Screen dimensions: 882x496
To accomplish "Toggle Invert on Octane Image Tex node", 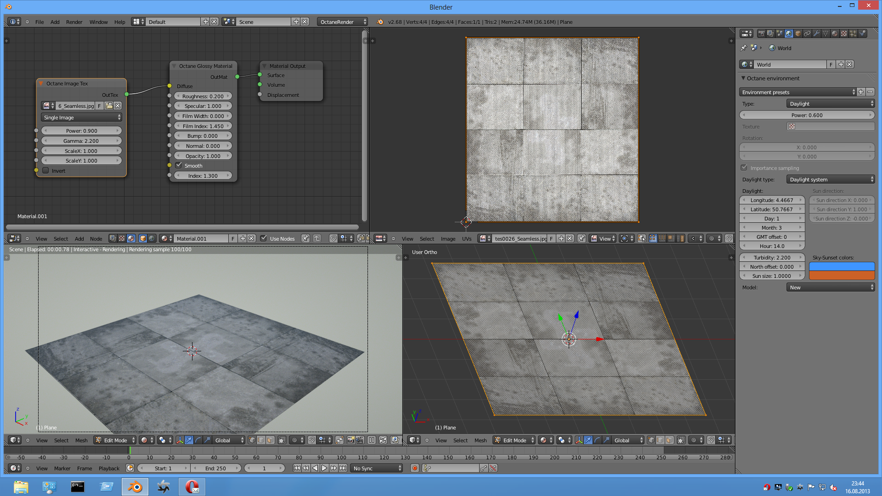I will [x=46, y=171].
